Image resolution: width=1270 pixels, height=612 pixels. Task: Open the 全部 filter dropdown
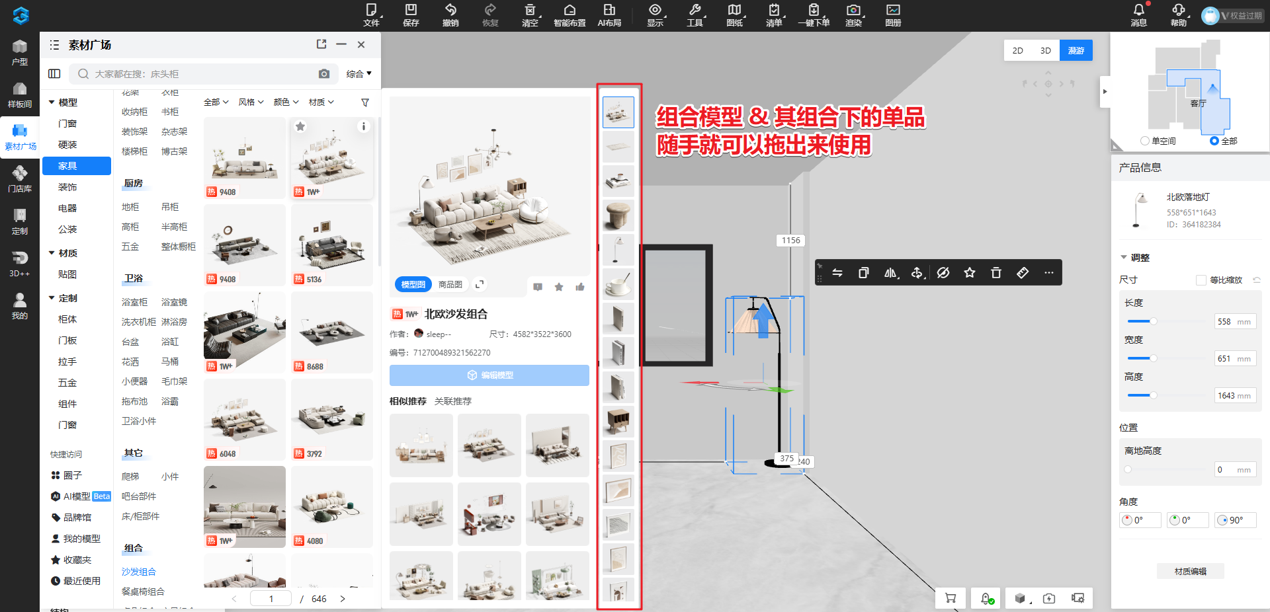click(216, 102)
